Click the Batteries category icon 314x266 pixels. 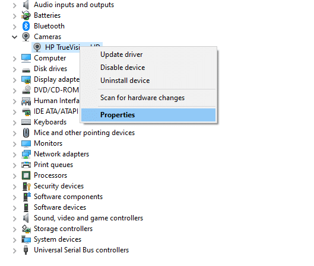[x=26, y=15]
